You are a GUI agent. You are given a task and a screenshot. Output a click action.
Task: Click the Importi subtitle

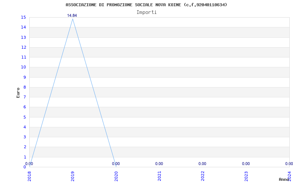(146, 12)
